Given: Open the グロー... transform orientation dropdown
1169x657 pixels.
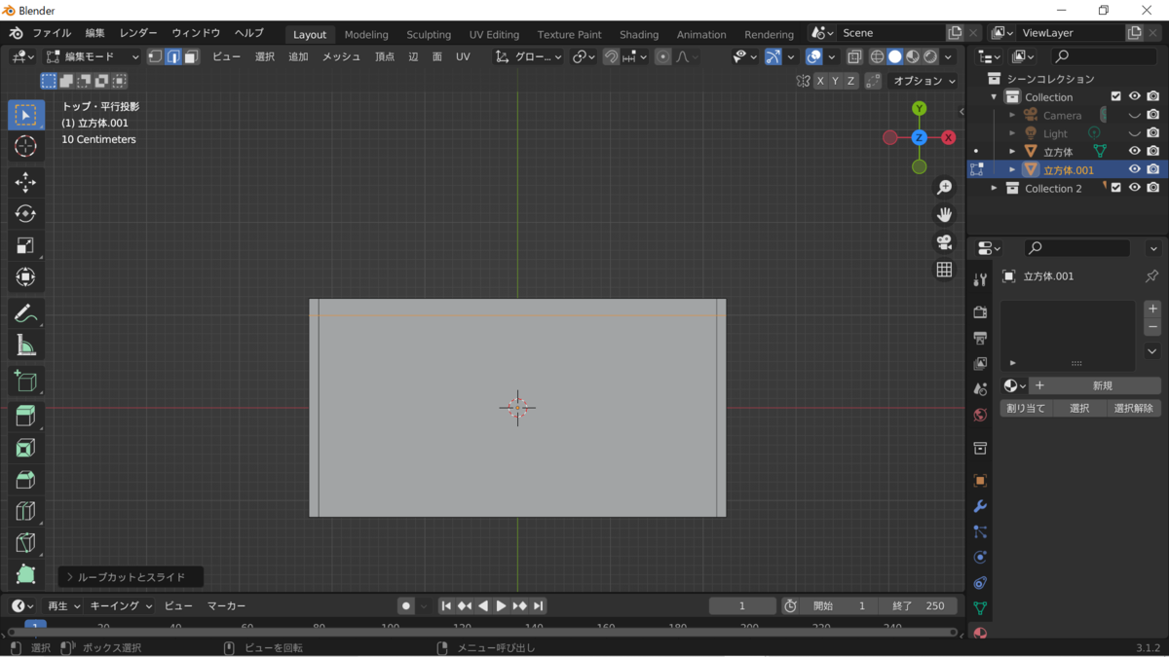Looking at the screenshot, I should coord(529,56).
